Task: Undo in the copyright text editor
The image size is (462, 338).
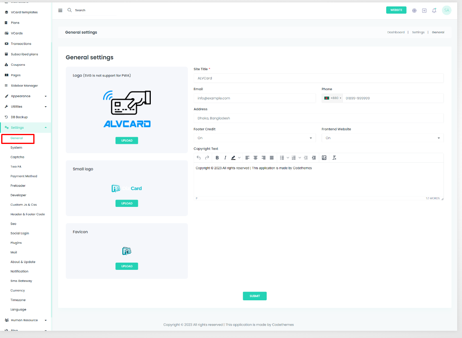Action: point(199,158)
